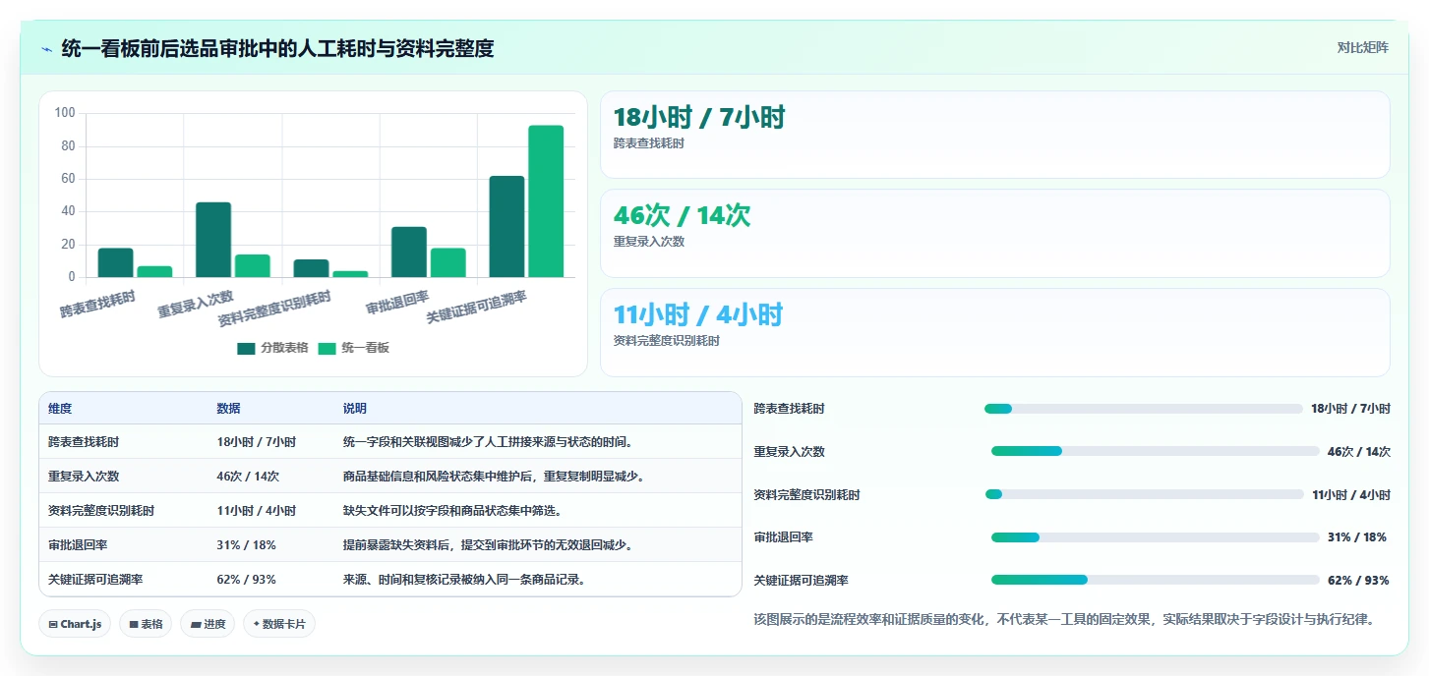Click the 31% / 18% value beside the progress bar
This screenshot has width=1429, height=676.
point(1357,537)
